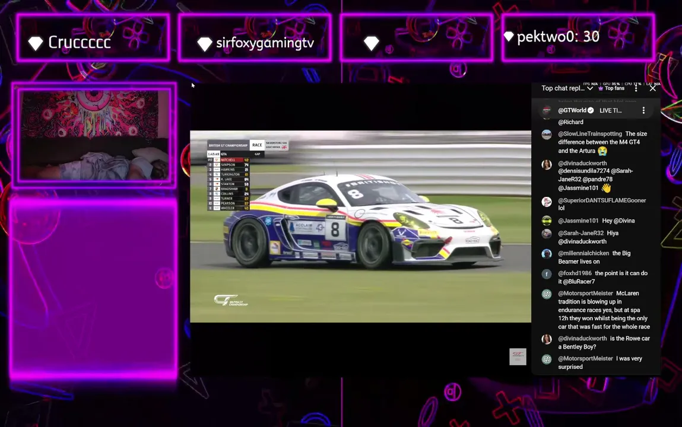
Task: Click divinaduckworth avatar on Rowe car message
Action: (x=547, y=339)
